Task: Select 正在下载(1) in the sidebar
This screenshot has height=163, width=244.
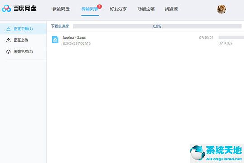Action: pos(23,29)
